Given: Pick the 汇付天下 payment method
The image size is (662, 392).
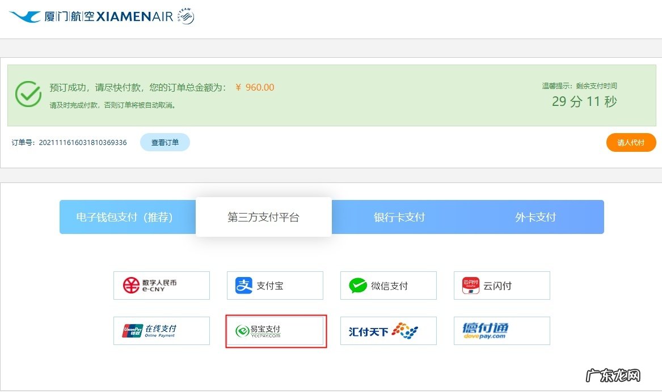Looking at the screenshot, I should tap(388, 331).
